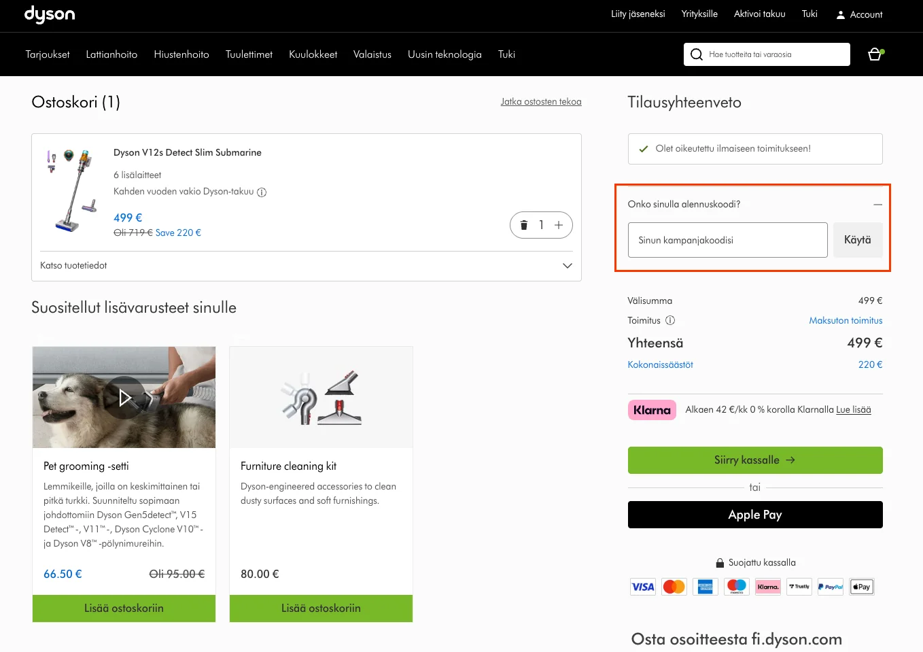Open Uusin teknologia menu
The height and width of the screenshot is (652, 923).
point(445,54)
